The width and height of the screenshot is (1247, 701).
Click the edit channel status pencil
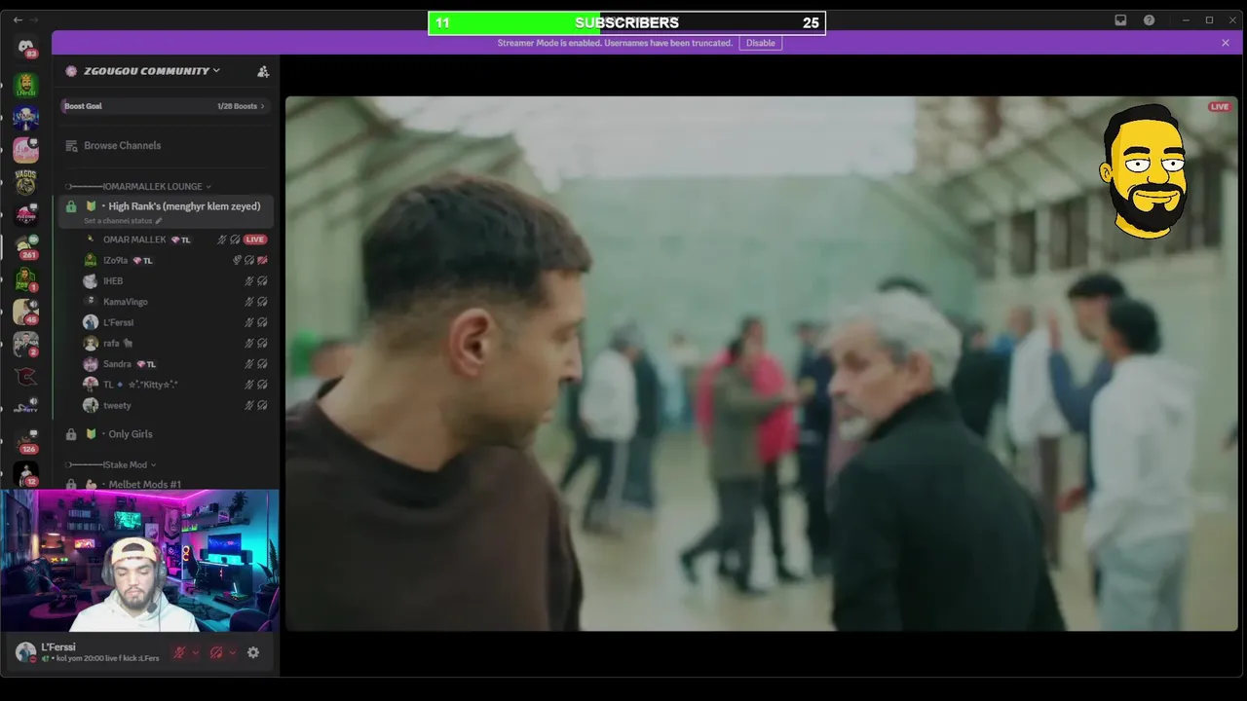click(x=159, y=221)
